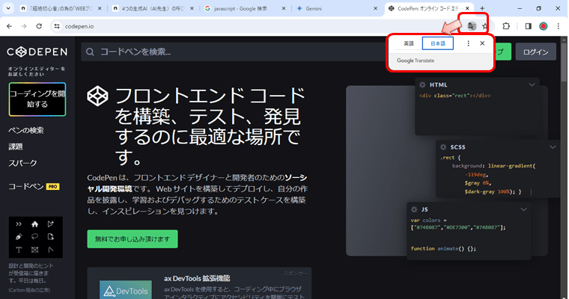Expand the SCSS panel chevron
The image size is (569, 299).
pos(553,147)
